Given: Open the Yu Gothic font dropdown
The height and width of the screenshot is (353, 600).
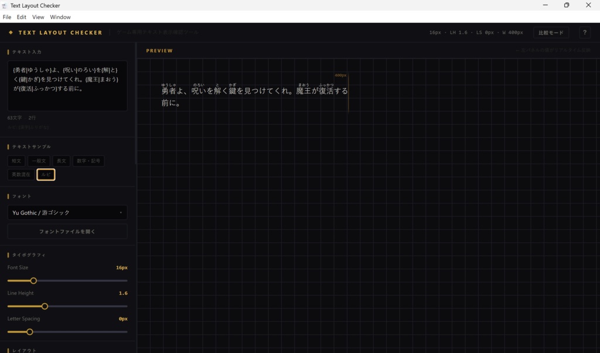Looking at the screenshot, I should point(67,212).
